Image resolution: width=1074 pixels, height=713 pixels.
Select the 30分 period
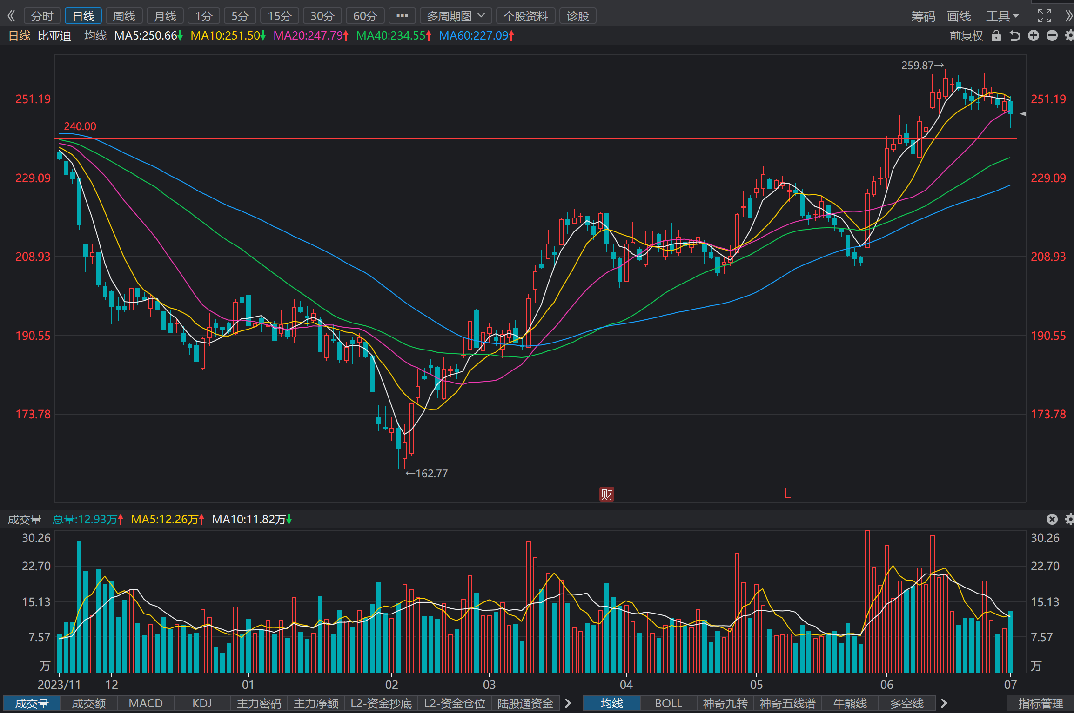(x=322, y=16)
